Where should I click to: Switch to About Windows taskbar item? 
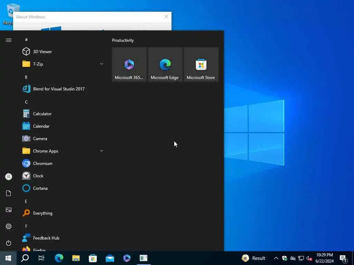pyautogui.click(x=143, y=258)
